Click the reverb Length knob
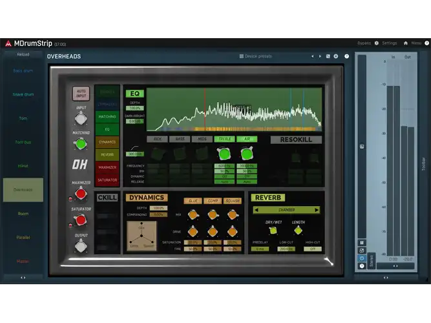 (x=299, y=231)
